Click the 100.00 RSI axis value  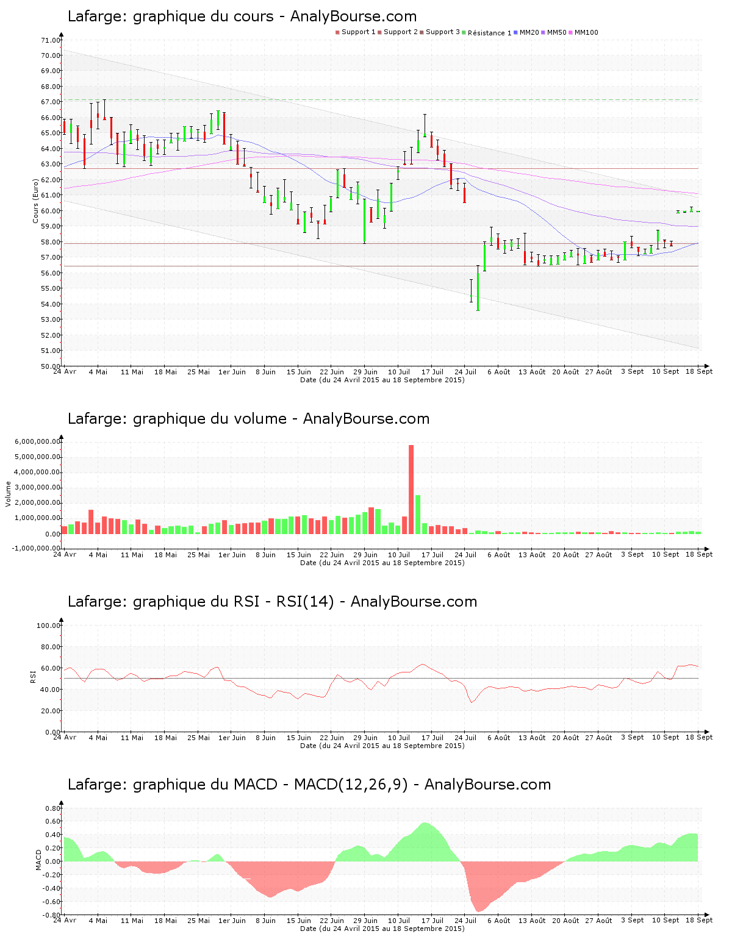[x=48, y=626]
